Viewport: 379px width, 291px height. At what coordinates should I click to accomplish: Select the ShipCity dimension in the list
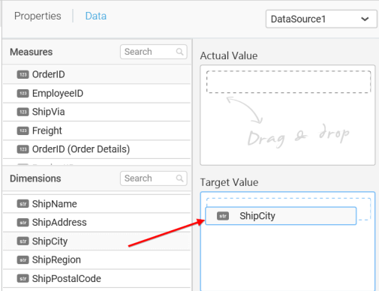pos(97,241)
